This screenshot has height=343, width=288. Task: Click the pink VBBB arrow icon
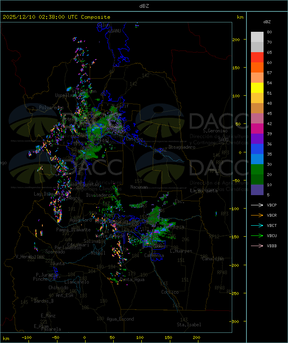(257, 246)
